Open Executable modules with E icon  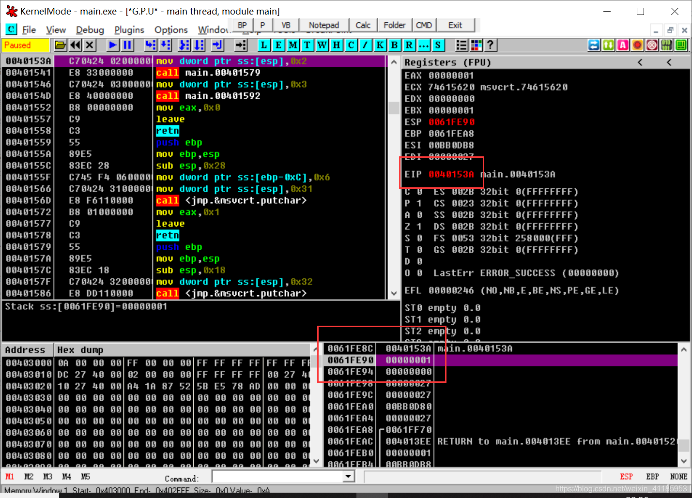[278, 45]
